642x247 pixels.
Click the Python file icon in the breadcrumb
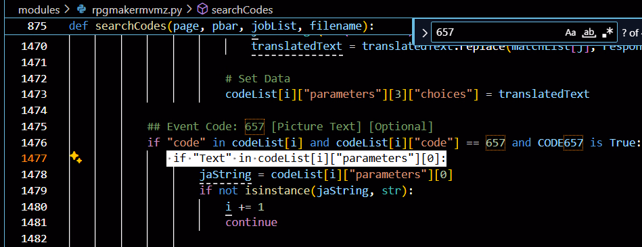coord(82,9)
